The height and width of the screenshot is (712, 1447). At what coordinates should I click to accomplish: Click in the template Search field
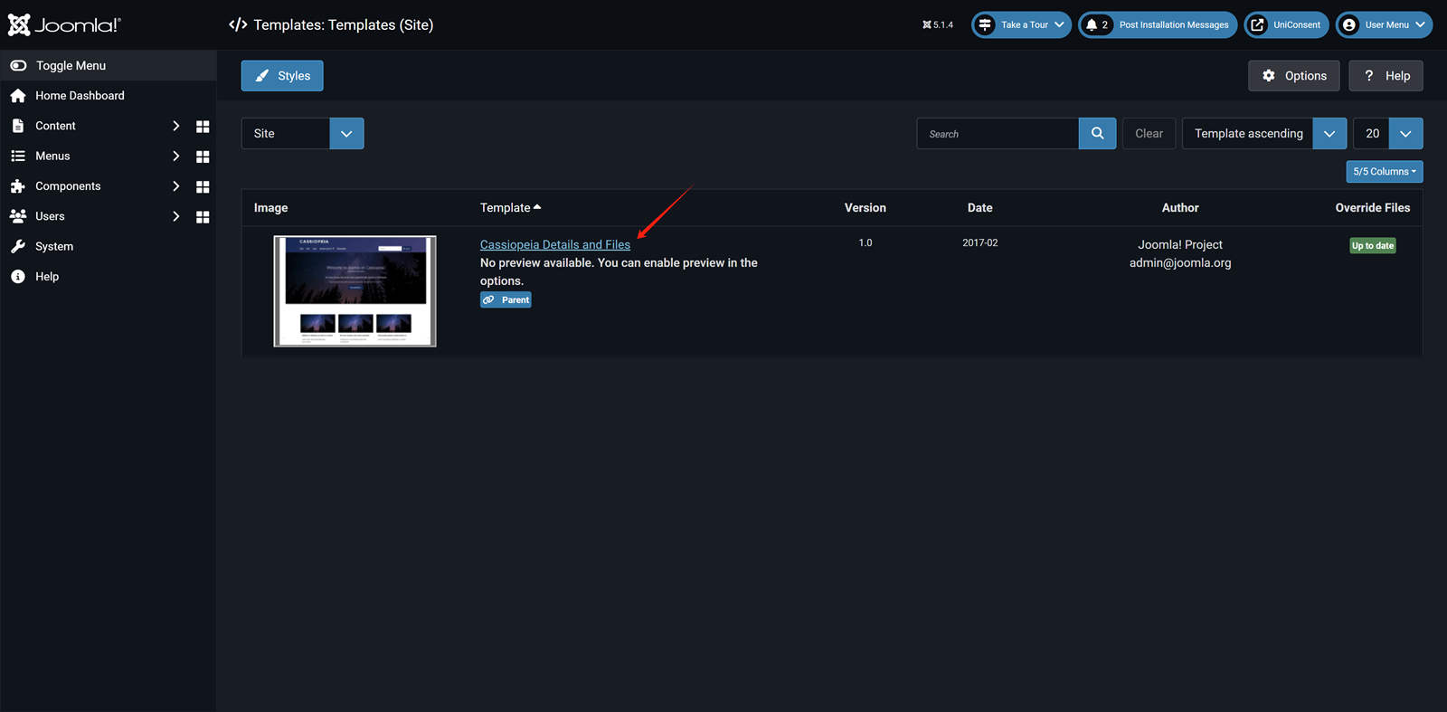[998, 133]
